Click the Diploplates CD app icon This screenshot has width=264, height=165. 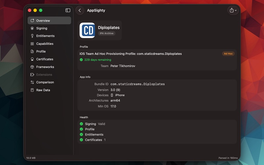(x=87, y=30)
